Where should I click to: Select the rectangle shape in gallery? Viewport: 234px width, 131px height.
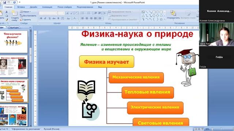pos(154,12)
